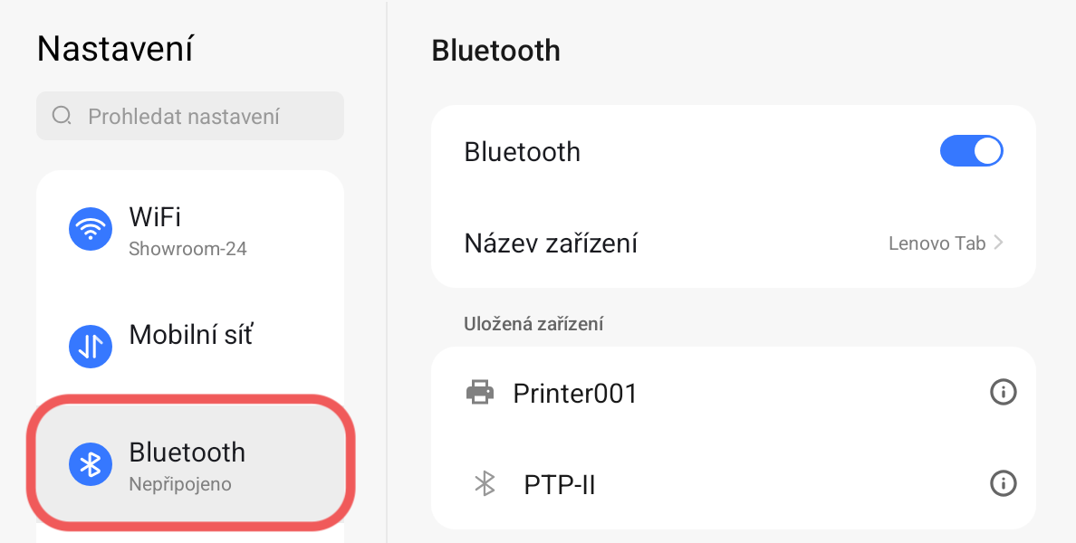
Task: Click the Bluetooth symbol beside PTP-II
Action: click(x=485, y=484)
